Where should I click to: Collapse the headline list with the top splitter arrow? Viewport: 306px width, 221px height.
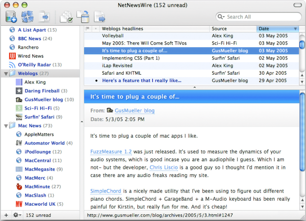(194, 87)
